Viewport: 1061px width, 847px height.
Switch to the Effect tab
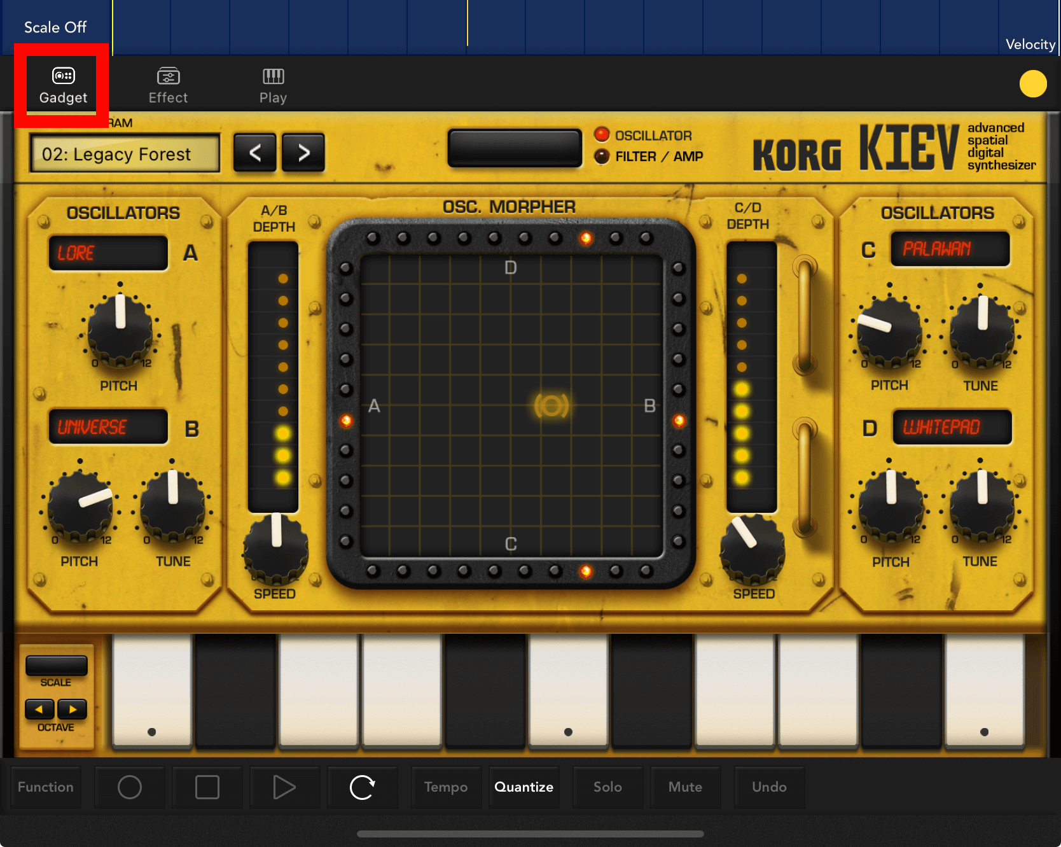pos(168,86)
